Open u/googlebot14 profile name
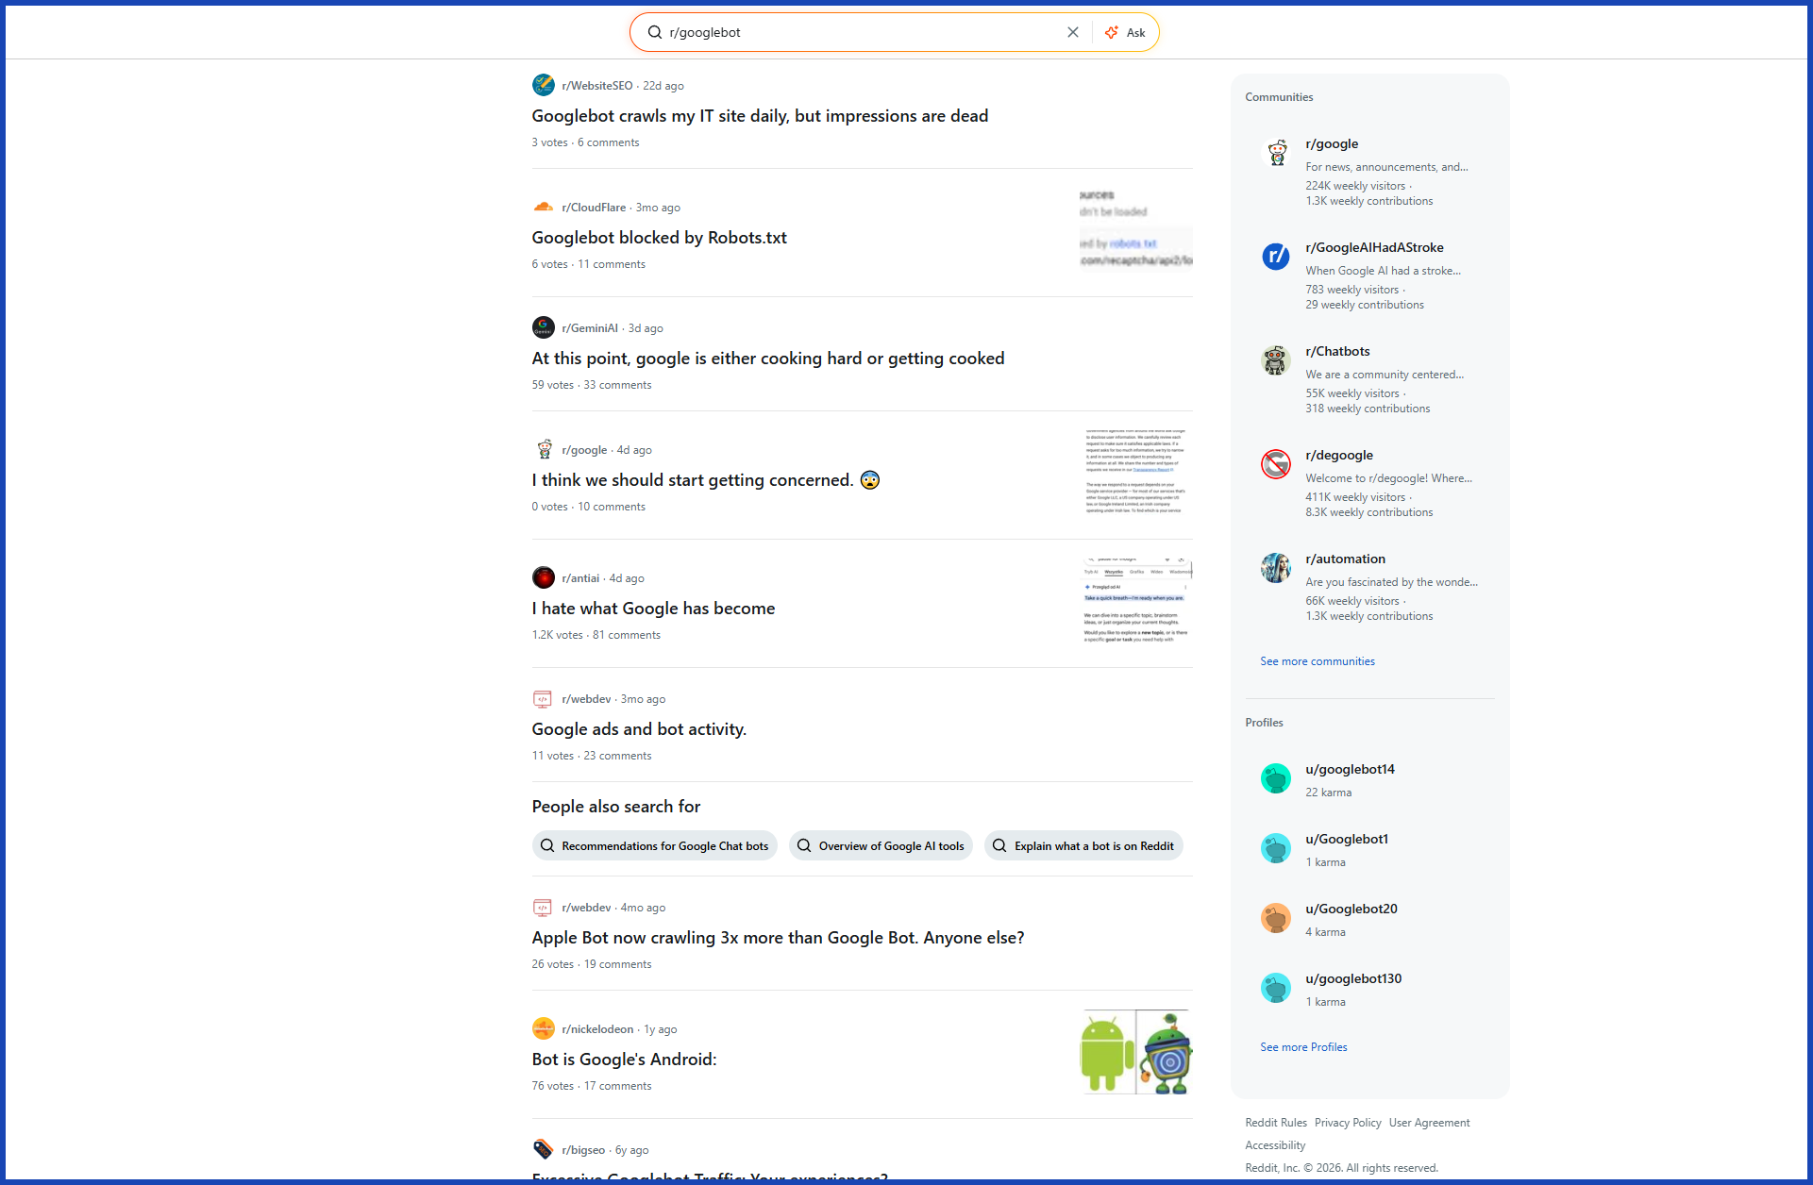Image resolution: width=1813 pixels, height=1185 pixels. pos(1350,769)
